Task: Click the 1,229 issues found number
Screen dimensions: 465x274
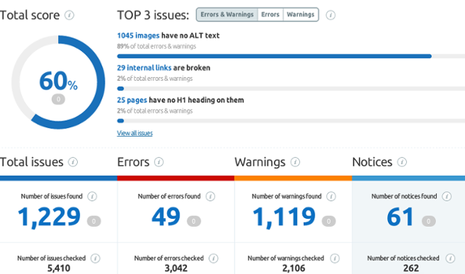Action: point(49,217)
